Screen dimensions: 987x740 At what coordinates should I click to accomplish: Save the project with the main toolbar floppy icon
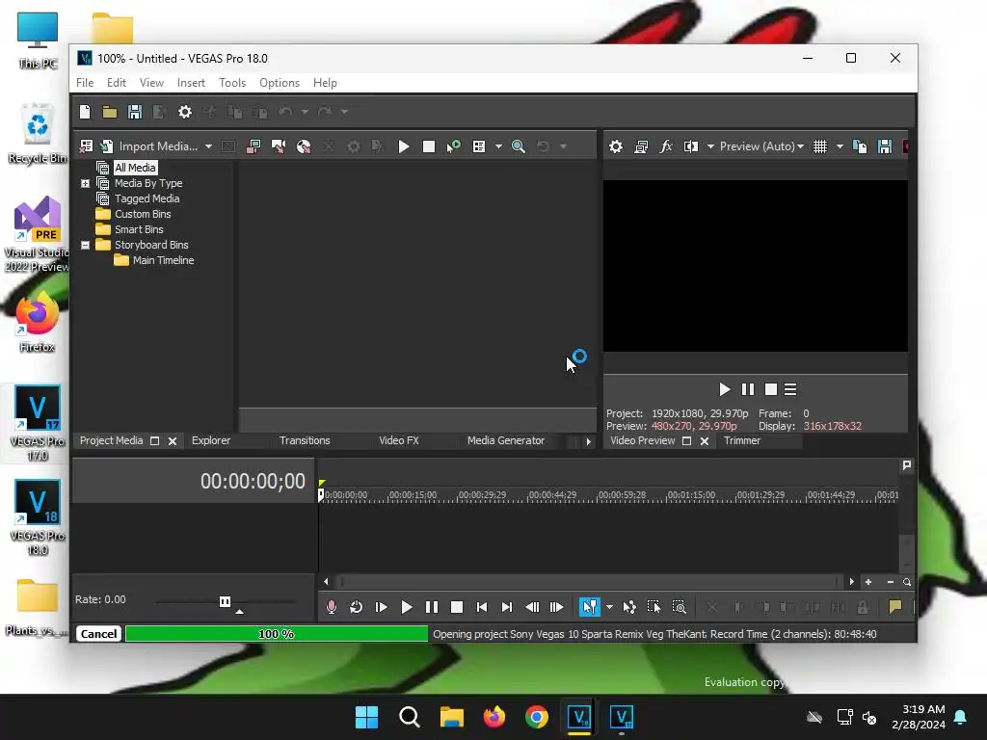pyautogui.click(x=135, y=112)
